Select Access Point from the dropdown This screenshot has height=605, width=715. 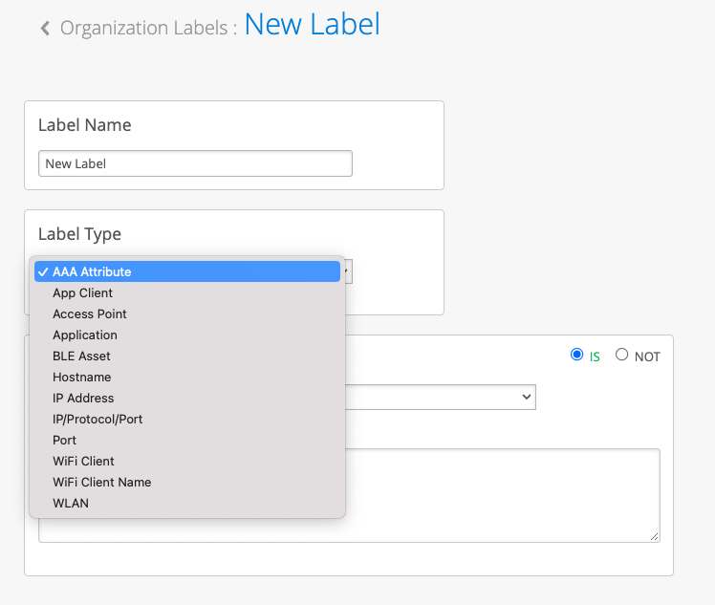(x=89, y=313)
